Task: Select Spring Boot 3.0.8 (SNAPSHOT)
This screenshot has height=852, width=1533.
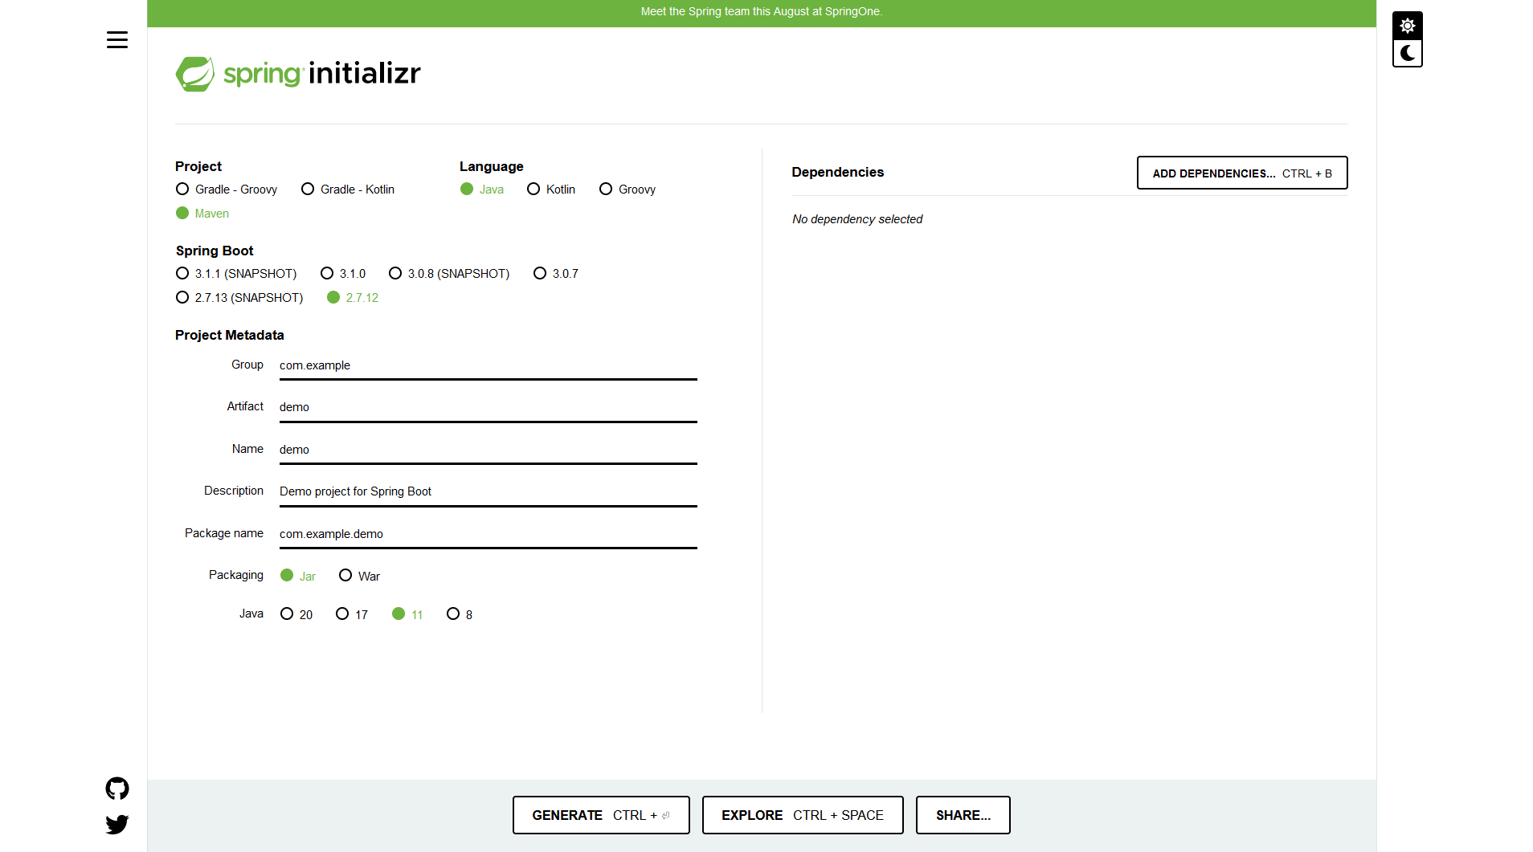Action: (449, 274)
